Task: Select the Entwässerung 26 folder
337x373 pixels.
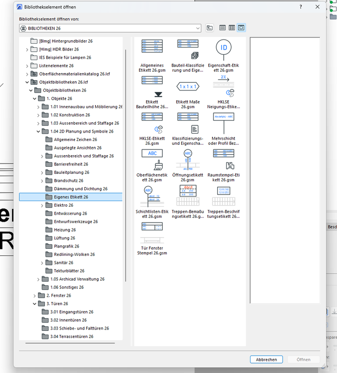Action: (x=66, y=214)
